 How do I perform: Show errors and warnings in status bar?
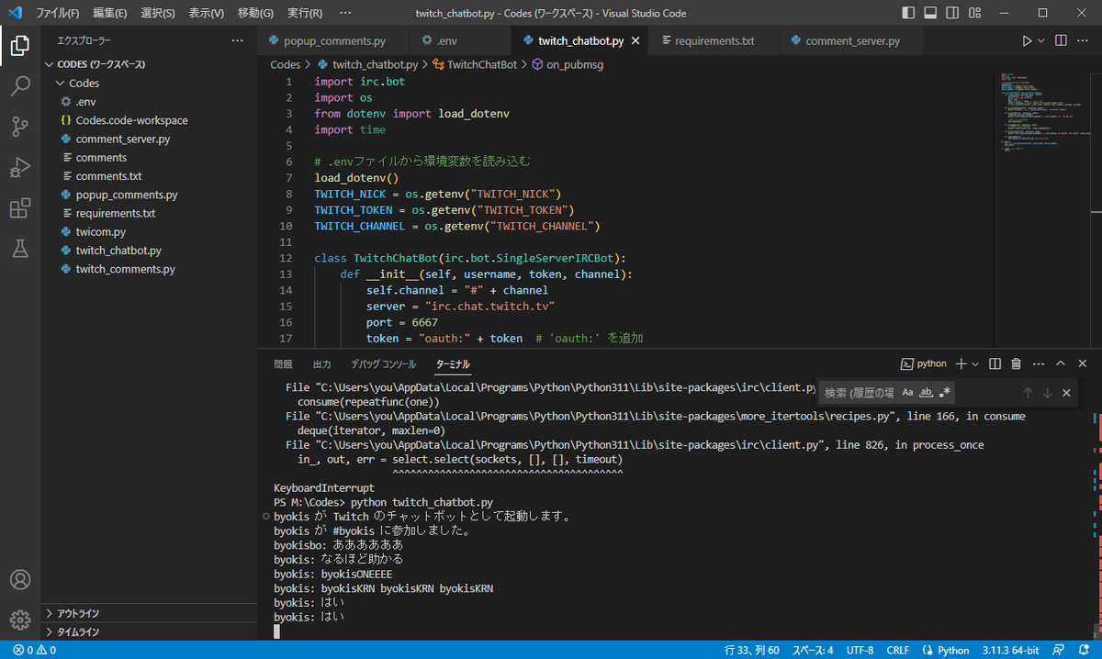(34, 650)
